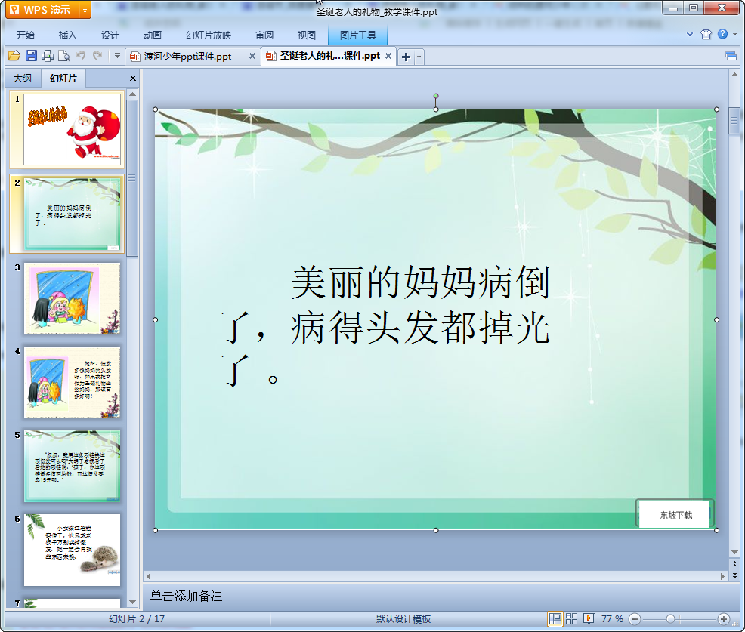Image resolution: width=745 pixels, height=632 pixels.
Task: Go to previous slide double-arrow button
Action: (x=734, y=564)
